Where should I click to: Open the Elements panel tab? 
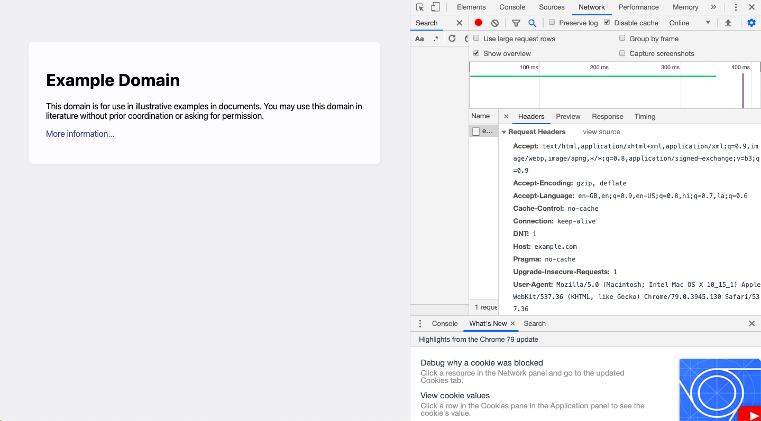tap(471, 7)
